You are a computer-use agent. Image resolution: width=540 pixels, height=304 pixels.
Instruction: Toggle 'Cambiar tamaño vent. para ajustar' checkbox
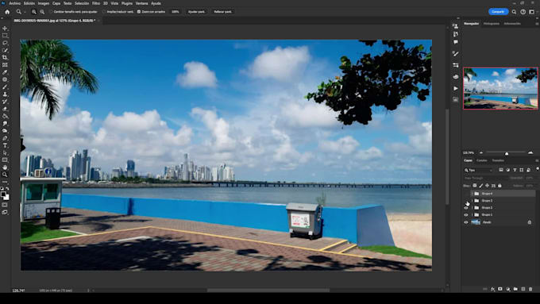pyautogui.click(x=51, y=12)
